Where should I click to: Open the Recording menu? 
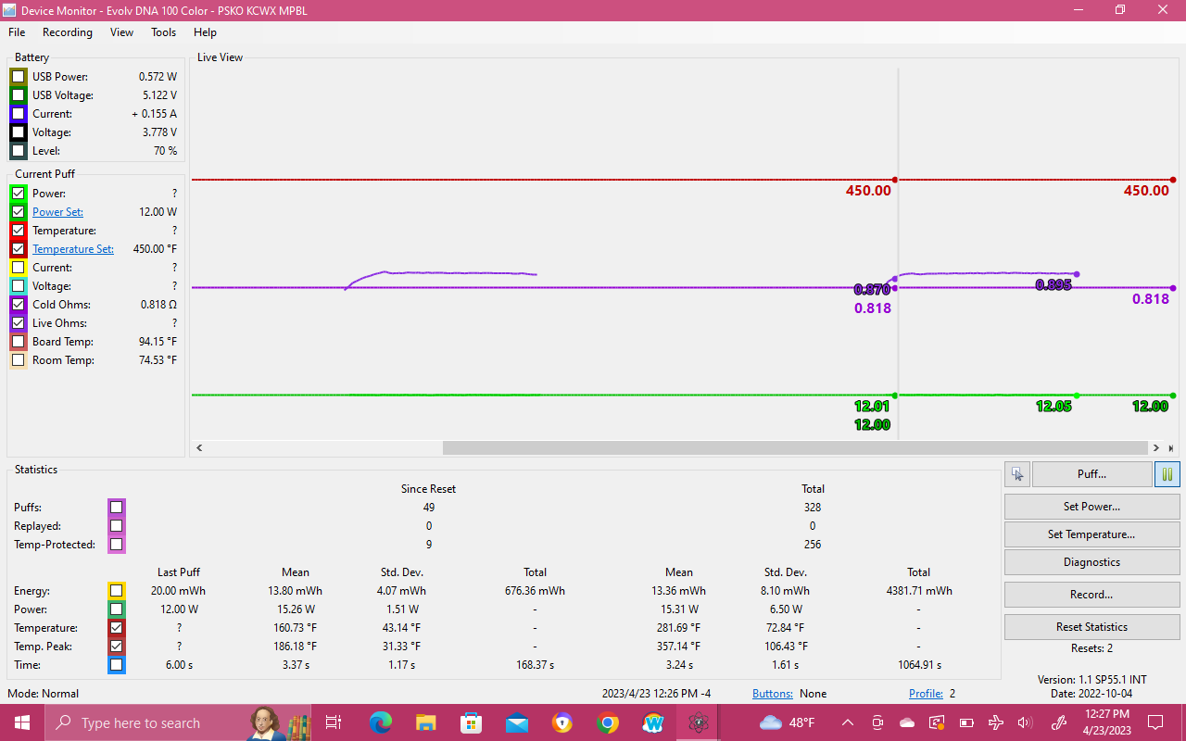pos(68,31)
